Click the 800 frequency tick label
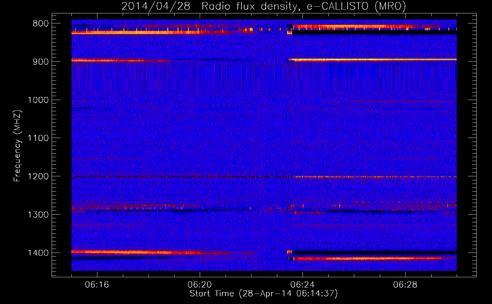Image resolution: width=492 pixels, height=304 pixels. pyautogui.click(x=40, y=24)
